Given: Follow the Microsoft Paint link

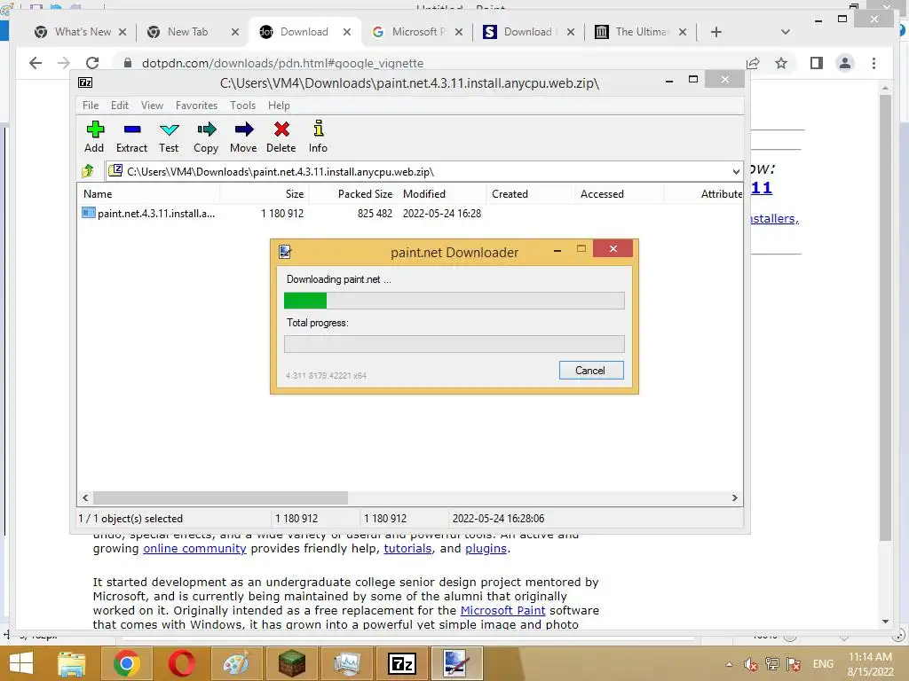Looking at the screenshot, I should 502,610.
